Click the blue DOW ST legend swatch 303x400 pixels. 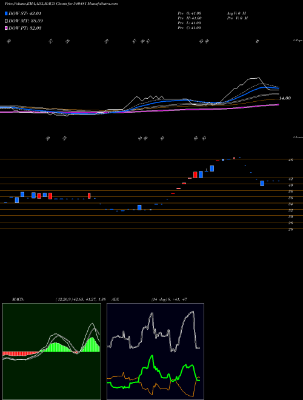tap(6, 13)
